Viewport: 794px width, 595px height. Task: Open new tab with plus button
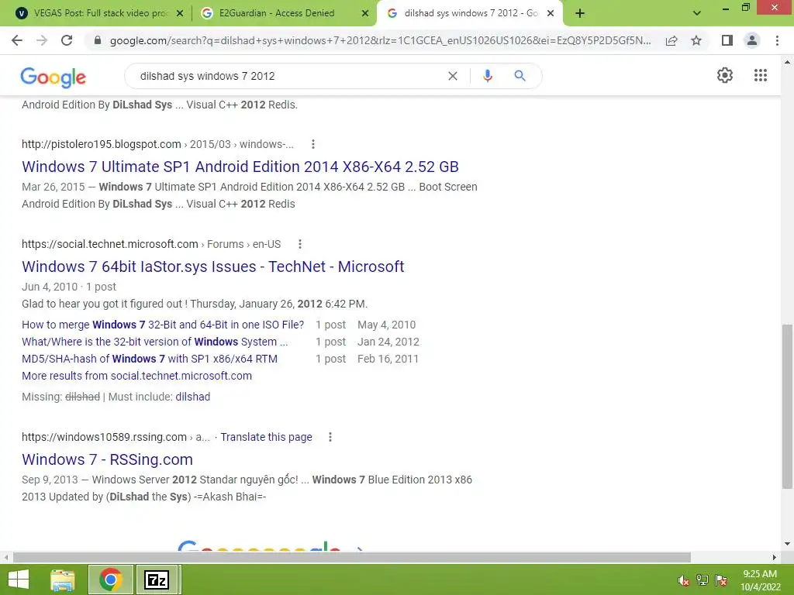pos(580,14)
